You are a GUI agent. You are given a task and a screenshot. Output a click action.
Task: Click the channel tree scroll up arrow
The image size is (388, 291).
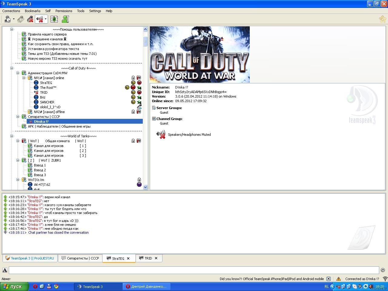(145, 29)
